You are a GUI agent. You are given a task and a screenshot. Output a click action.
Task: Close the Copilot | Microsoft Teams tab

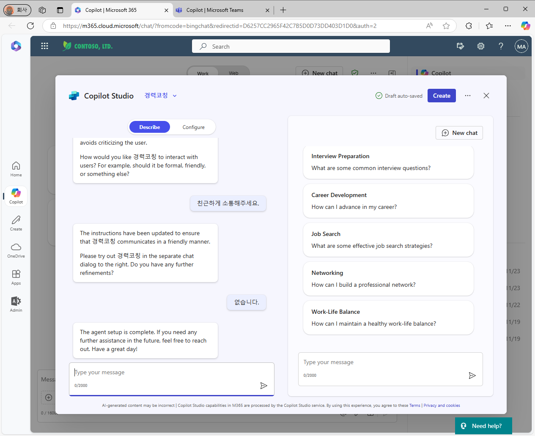point(267,10)
